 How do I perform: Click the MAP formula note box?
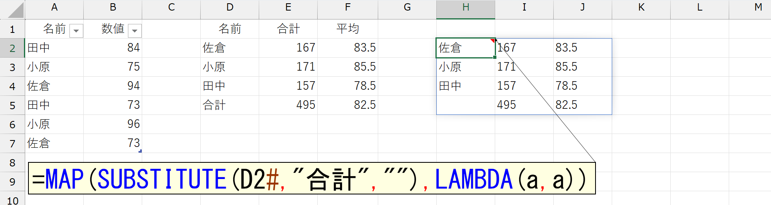coord(311,179)
